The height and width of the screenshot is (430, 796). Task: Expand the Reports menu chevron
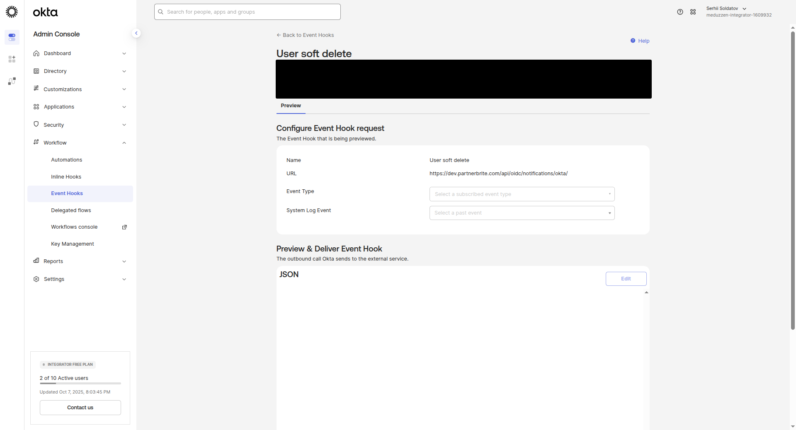click(x=124, y=261)
